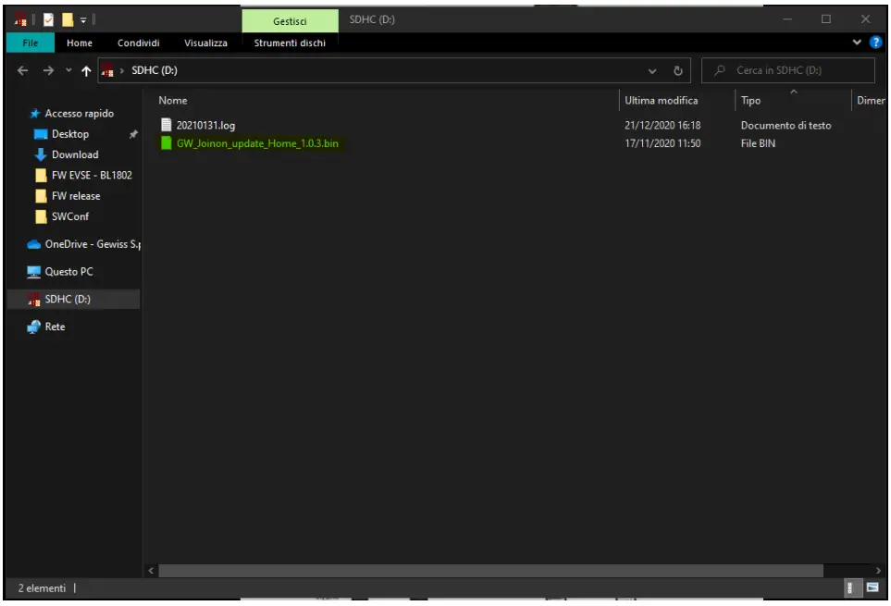
Task: Open Accesso rapido in the sidebar
Action: (x=79, y=113)
